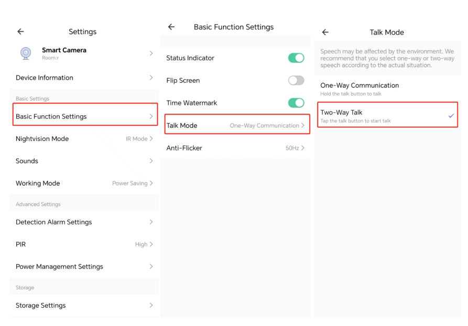Open Detection Alarm Settings
The height and width of the screenshot is (326, 468).
coord(84,222)
